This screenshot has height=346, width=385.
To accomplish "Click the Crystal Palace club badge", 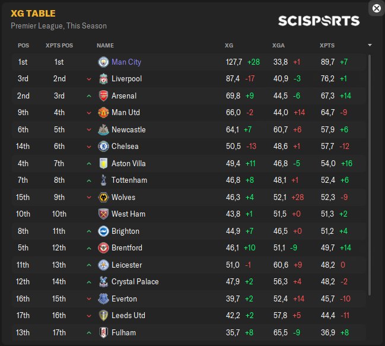I will [103, 282].
